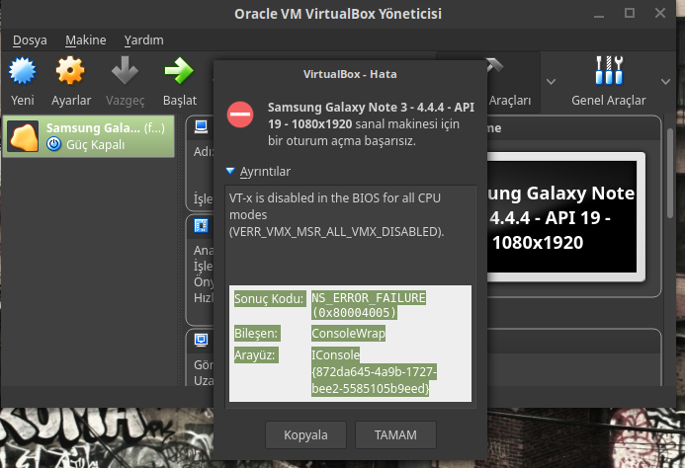Screen dimensions: 685x468
Task: Start the VM with Başlat arrow
Action: click(179, 70)
